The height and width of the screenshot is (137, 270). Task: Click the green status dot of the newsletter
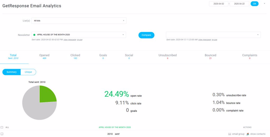click(x=34, y=35)
